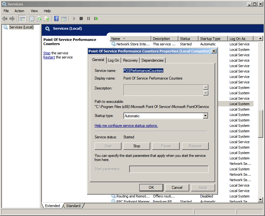
Task: Click the Stop Service square toolbar icon
Action: [x=81, y=19]
